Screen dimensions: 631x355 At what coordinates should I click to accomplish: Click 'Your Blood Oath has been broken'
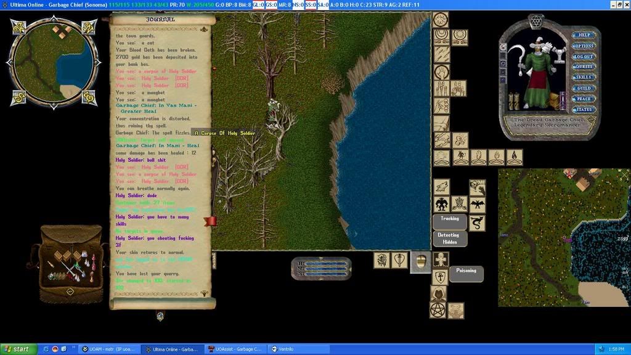(155, 50)
